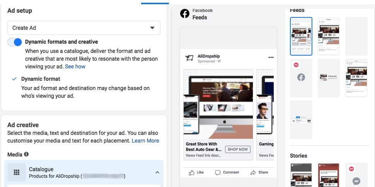Open the Create Ad dropdown
Image resolution: width=375 pixels, height=187 pixels.
(x=84, y=28)
